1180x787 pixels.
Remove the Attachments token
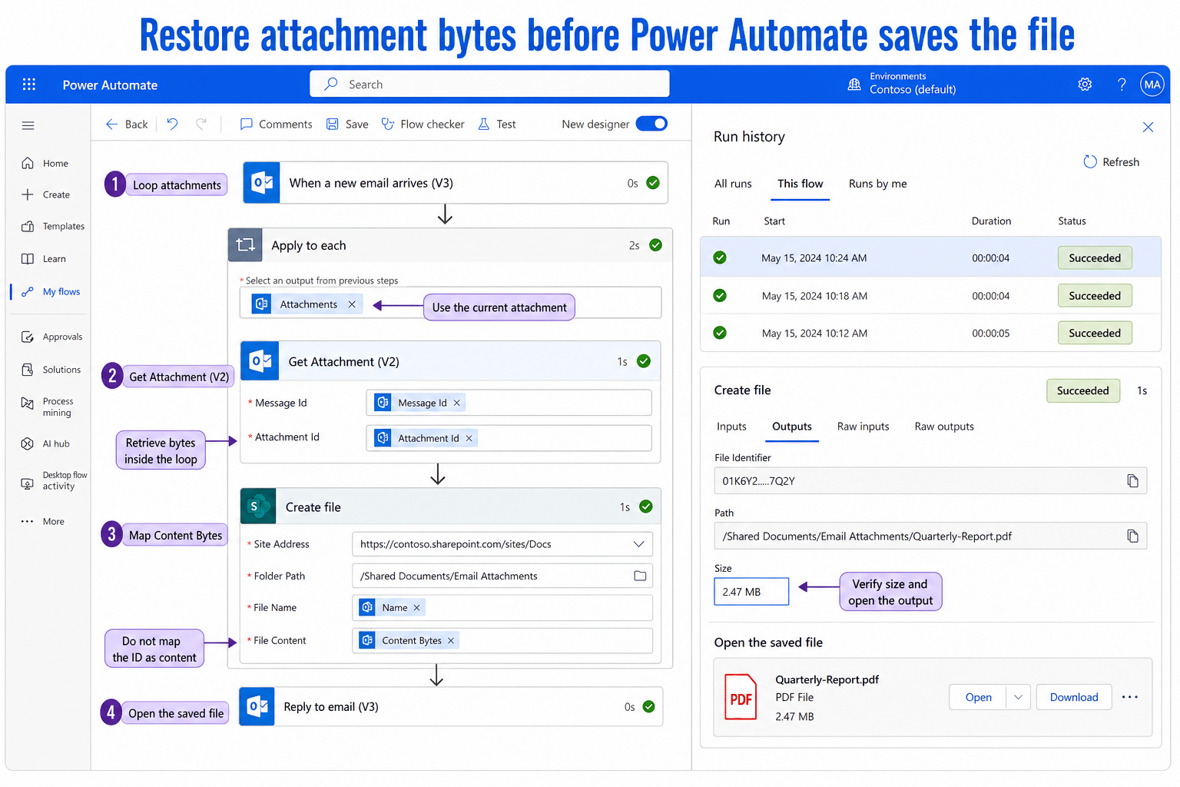click(x=352, y=305)
